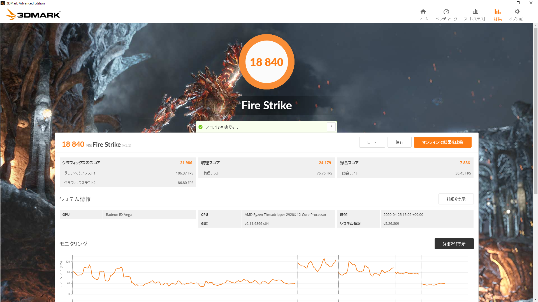Open the Options gear icon
Viewport: 538px width, 302px height.
pos(517,11)
